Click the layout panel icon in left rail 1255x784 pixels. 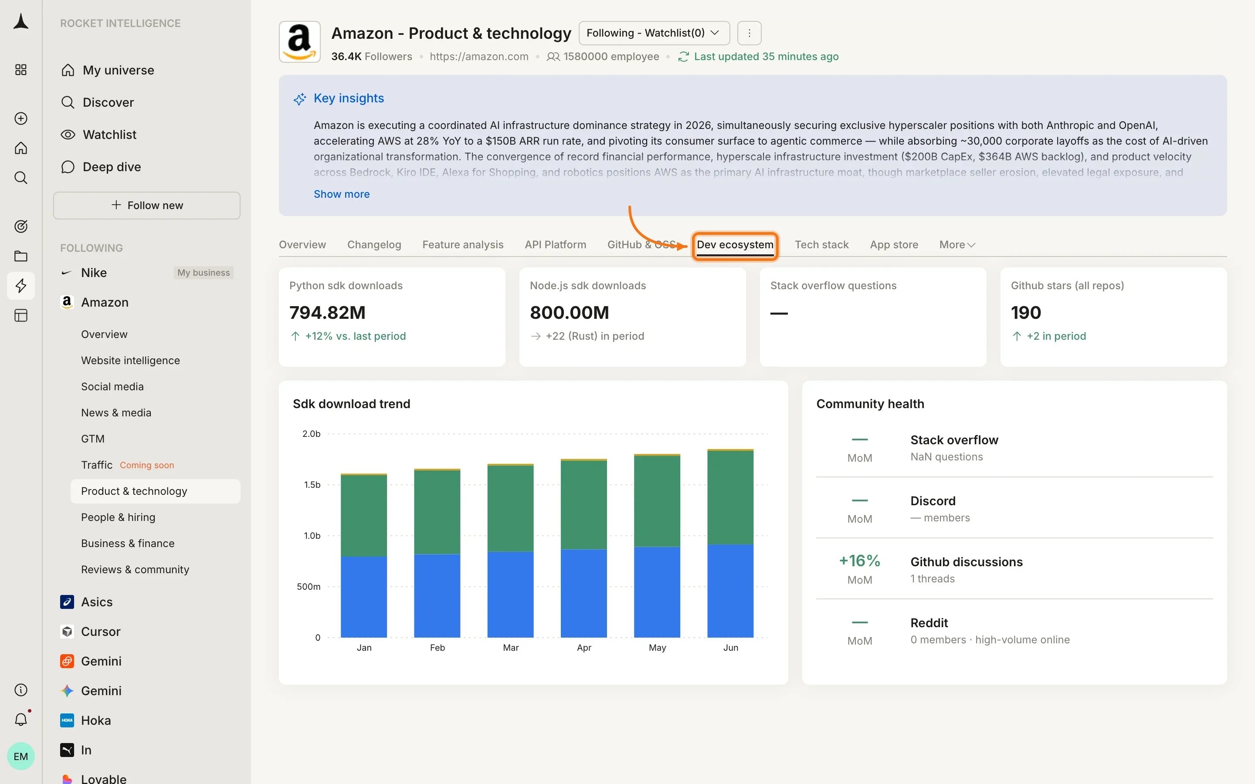pyautogui.click(x=21, y=315)
